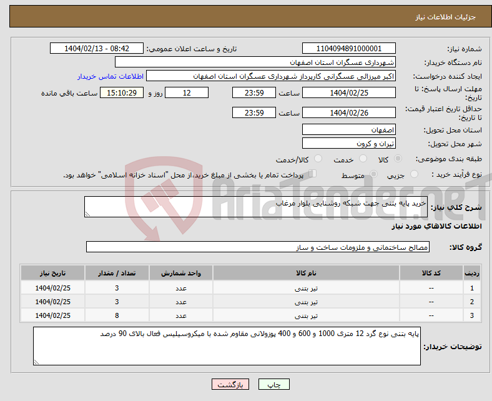Click the remaining days field showing 12
Viewport: 492px width, 401px height.
187,92
